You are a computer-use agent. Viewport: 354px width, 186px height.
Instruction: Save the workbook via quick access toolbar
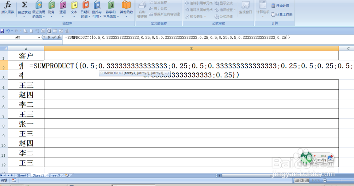[2, 31]
